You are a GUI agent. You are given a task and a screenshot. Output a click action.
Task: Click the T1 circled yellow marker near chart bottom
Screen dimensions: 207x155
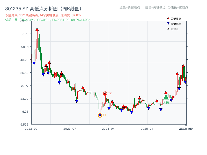point(100,115)
